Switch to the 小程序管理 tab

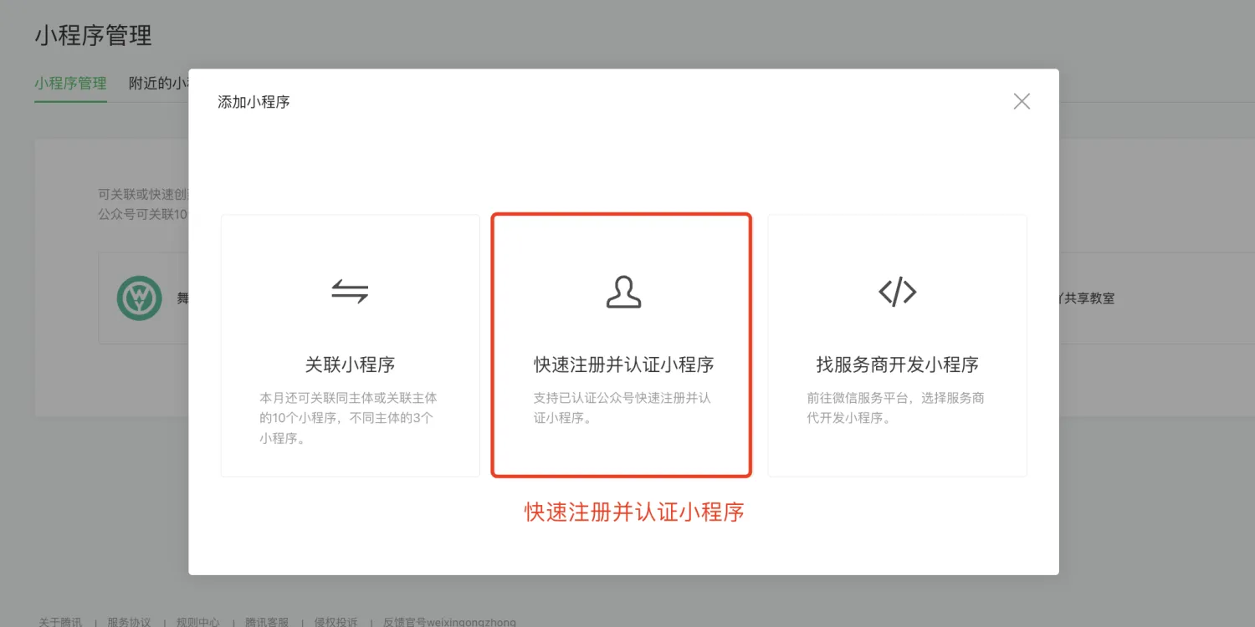tap(70, 84)
